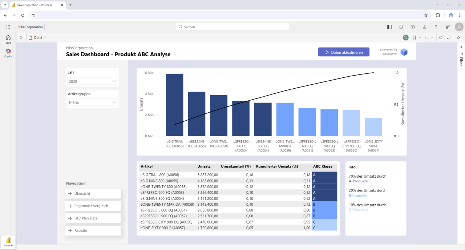Select the bikeCorporation browser tab

[x=35, y=5]
